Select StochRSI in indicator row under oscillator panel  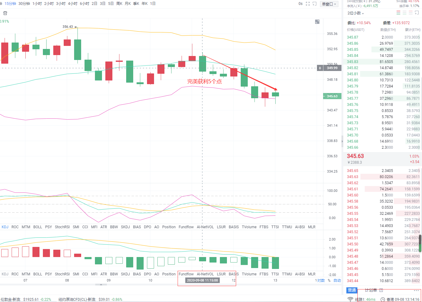(x=62, y=227)
